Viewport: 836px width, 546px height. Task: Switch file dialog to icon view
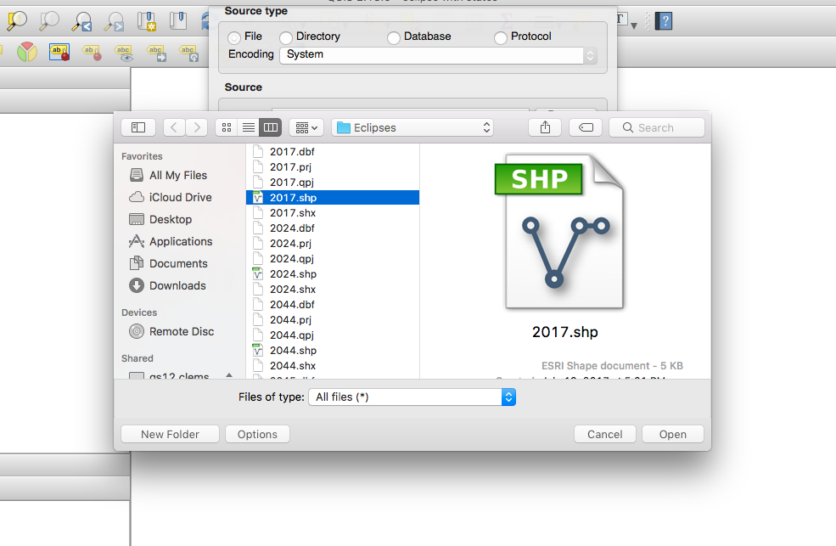coord(227,127)
